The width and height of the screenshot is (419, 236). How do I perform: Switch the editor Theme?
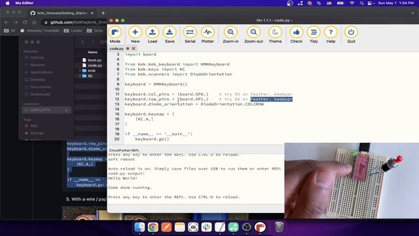pyautogui.click(x=275, y=35)
